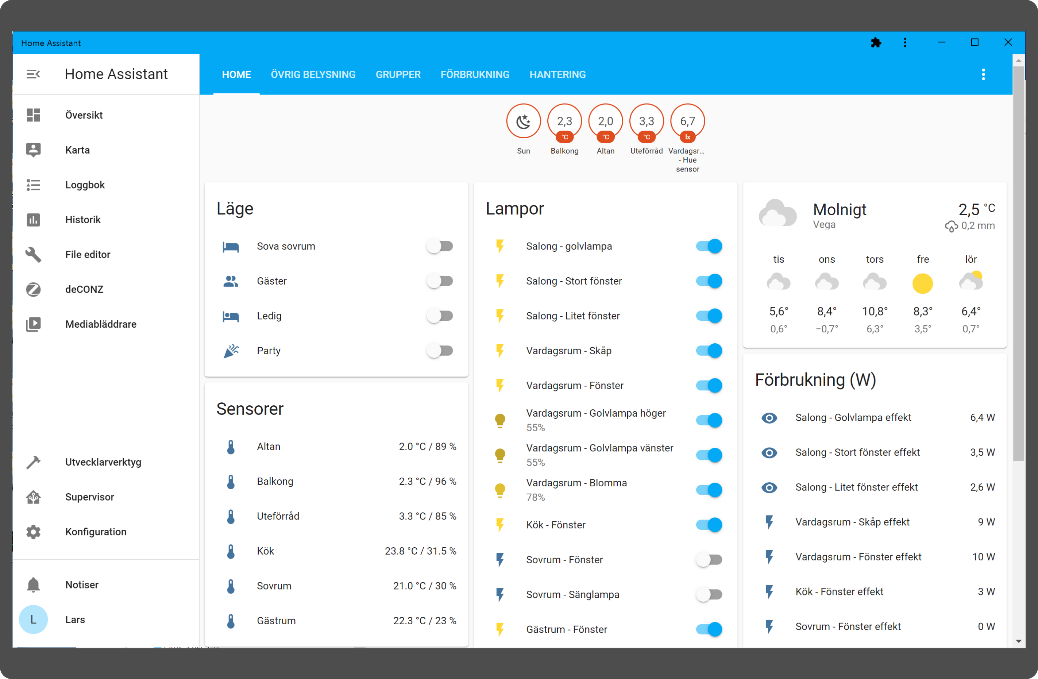Screen dimensions: 1038x679
Task: Click the scrollbar down arrow
Action: coord(1018,641)
